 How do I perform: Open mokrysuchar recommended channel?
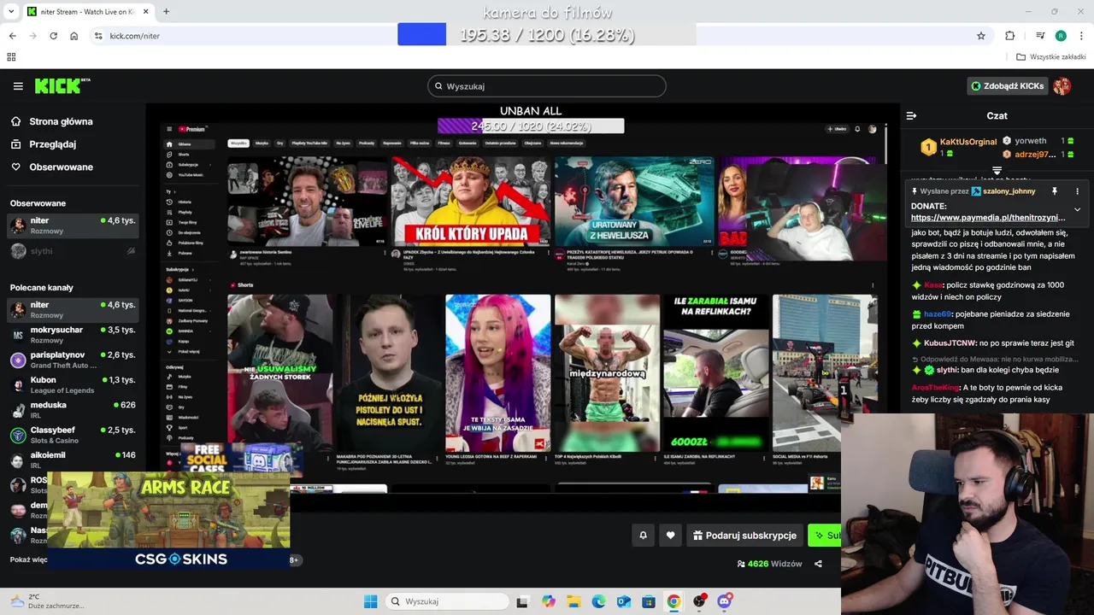pyautogui.click(x=73, y=335)
